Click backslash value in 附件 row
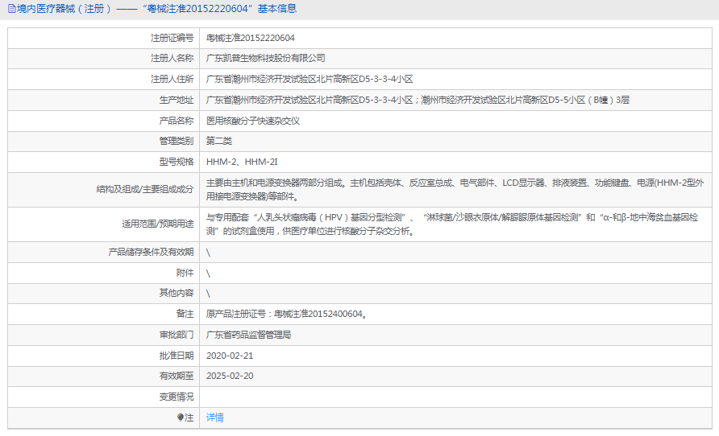The height and width of the screenshot is (436, 719). point(208,274)
